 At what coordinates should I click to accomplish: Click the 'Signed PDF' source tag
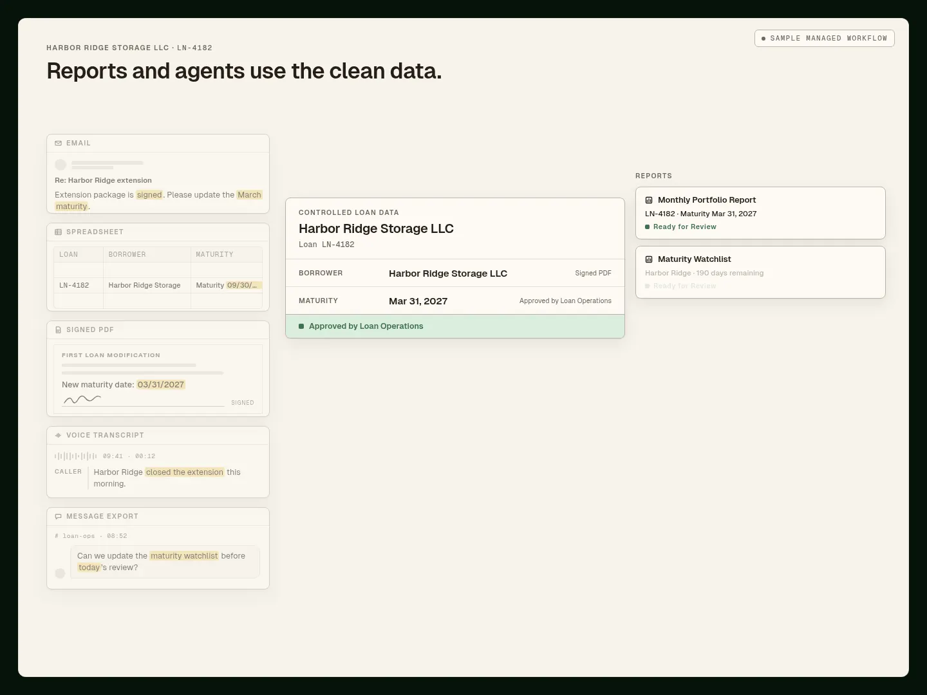coord(593,273)
